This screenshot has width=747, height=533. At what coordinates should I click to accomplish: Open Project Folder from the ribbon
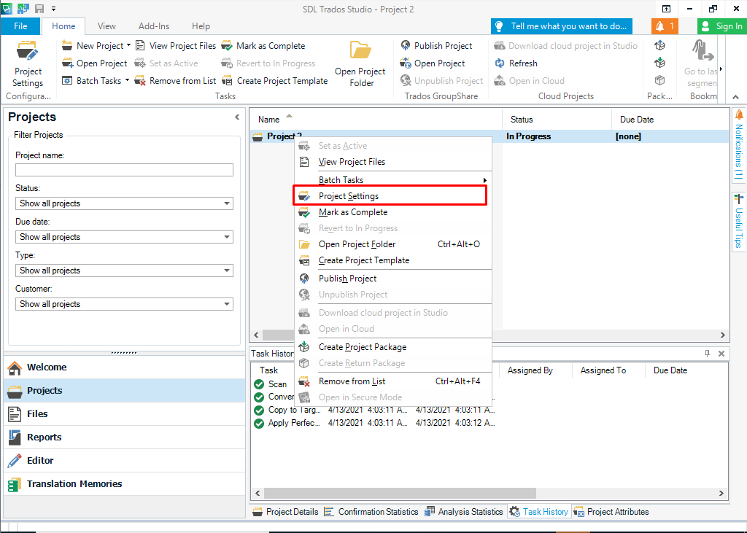[x=360, y=63]
